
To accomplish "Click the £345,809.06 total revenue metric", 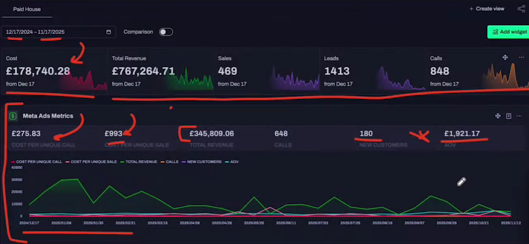I will [x=211, y=133].
